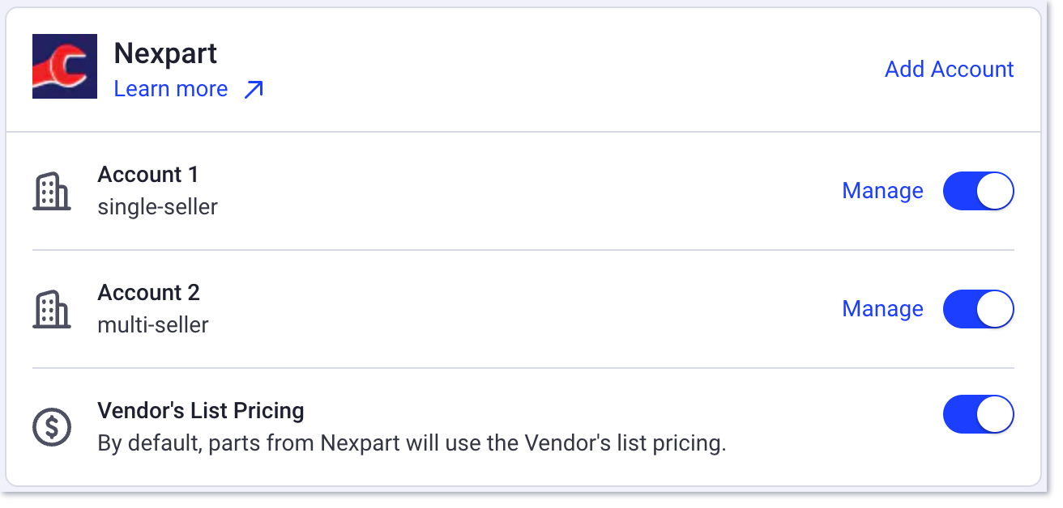Click Add Account for Nexpart
The image size is (1063, 508).
tap(949, 70)
